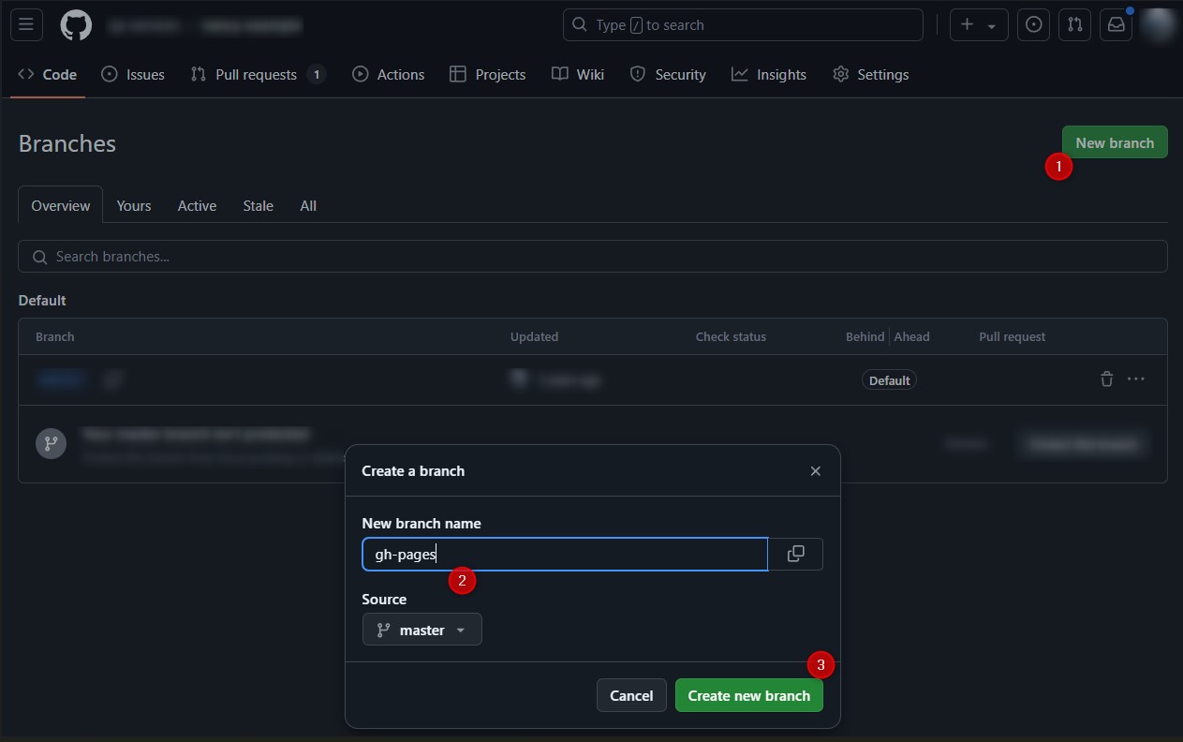This screenshot has height=742, width=1183.
Task: Open the Settings repository tab
Action: pyautogui.click(x=870, y=75)
